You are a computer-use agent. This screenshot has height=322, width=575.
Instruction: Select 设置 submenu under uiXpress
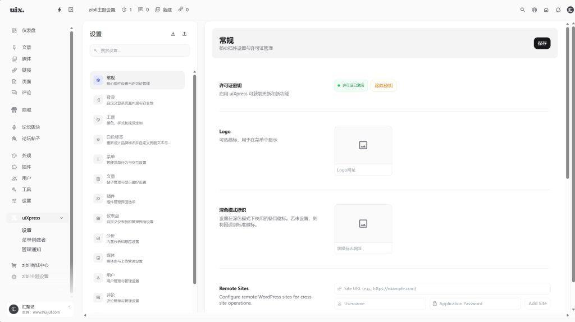[x=27, y=231]
